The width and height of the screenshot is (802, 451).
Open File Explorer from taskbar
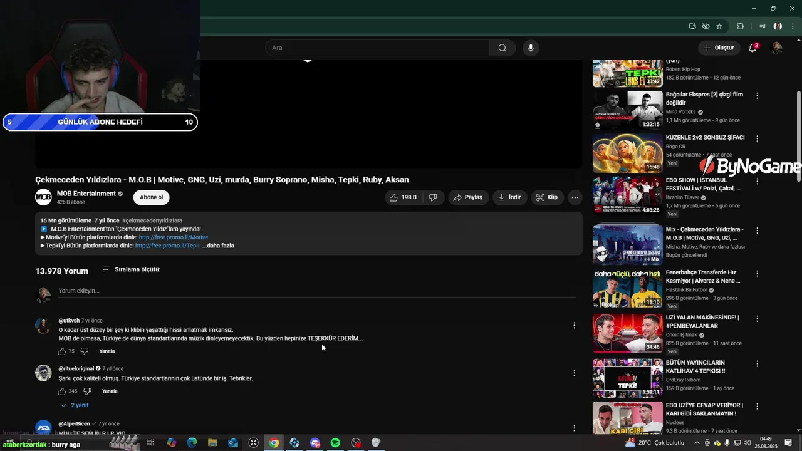[212, 443]
